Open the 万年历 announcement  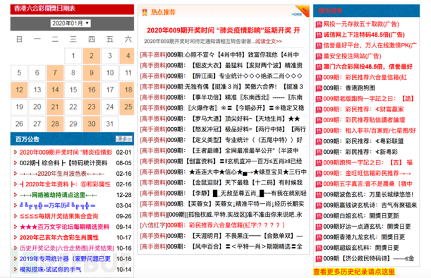(57, 206)
